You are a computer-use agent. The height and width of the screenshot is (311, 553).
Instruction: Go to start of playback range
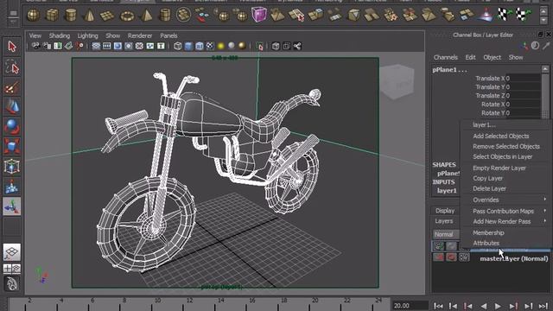click(438, 306)
